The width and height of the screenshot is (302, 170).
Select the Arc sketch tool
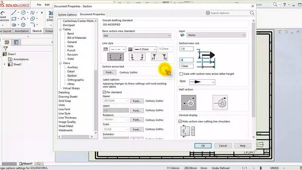pos(23,19)
